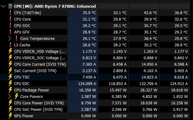Select the CPU (Tctl/Tdie) sensor row label
The height and width of the screenshot is (120, 193).
(28, 13)
